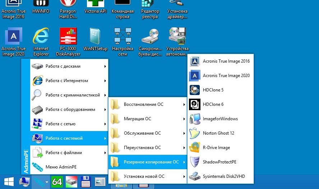
Task: Open Редактор реестра desktop shortcut
Action: point(150,9)
